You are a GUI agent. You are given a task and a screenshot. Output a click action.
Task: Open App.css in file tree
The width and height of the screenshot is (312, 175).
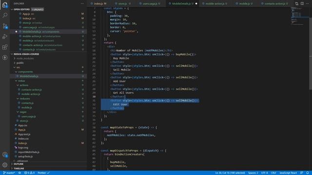[48, 125]
